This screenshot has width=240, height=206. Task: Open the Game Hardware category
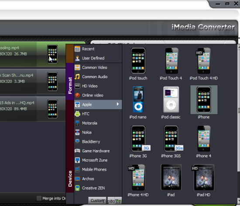pos(98,151)
